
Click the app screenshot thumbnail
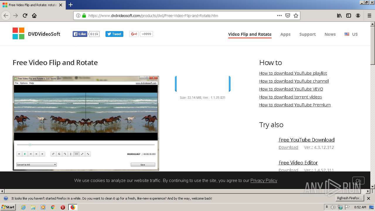point(86,123)
